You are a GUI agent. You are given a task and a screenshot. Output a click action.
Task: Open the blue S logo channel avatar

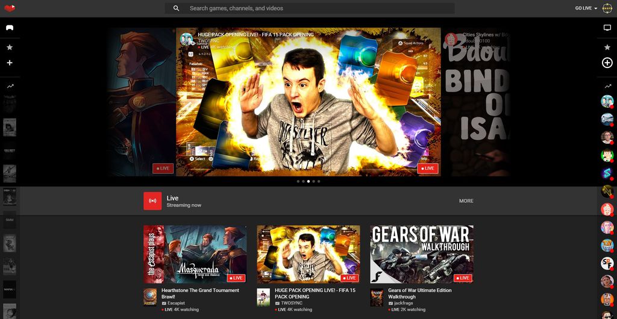607,173
